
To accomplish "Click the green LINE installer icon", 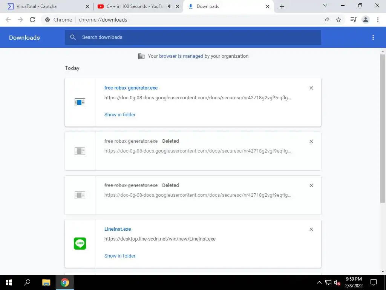I will click(x=80, y=244).
